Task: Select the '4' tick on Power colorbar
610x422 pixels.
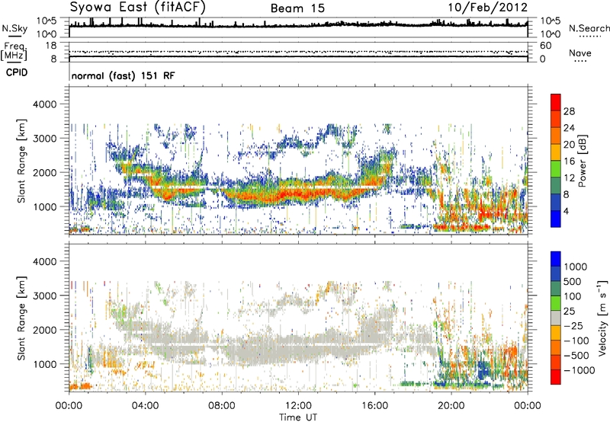Action: pos(566,211)
